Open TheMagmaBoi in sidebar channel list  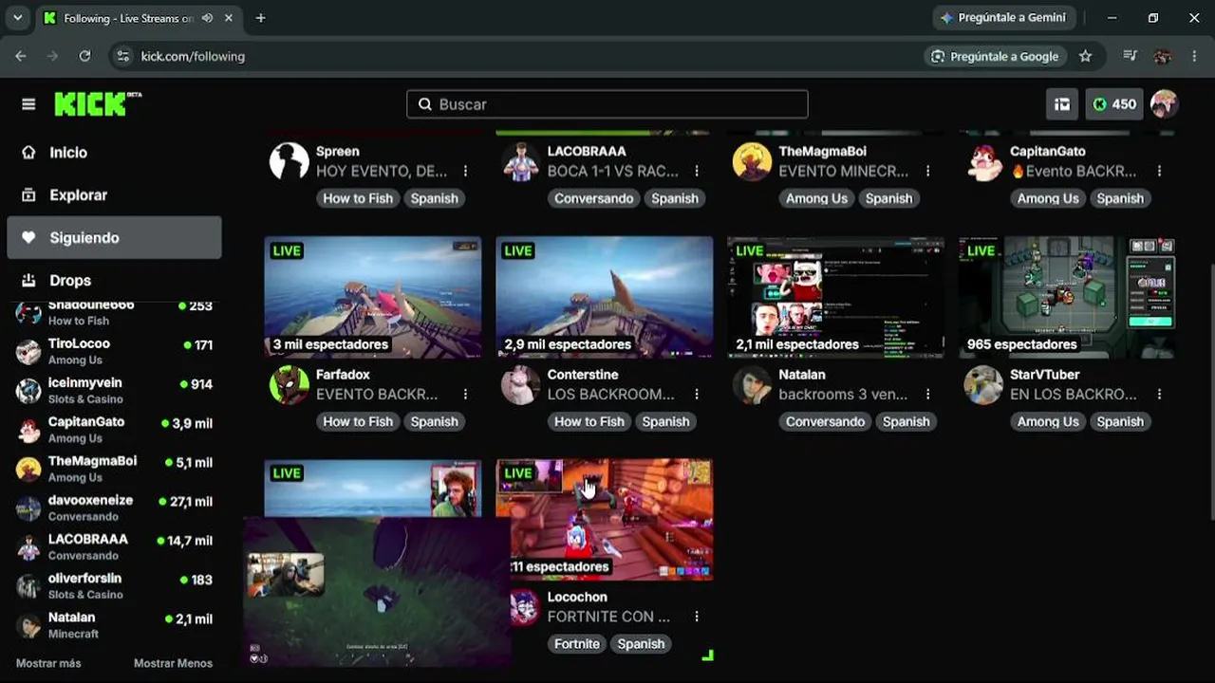(114, 469)
